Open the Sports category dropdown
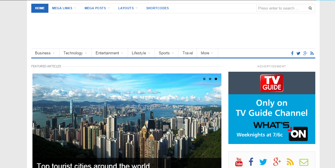The height and width of the screenshot is (168, 335). point(167,53)
